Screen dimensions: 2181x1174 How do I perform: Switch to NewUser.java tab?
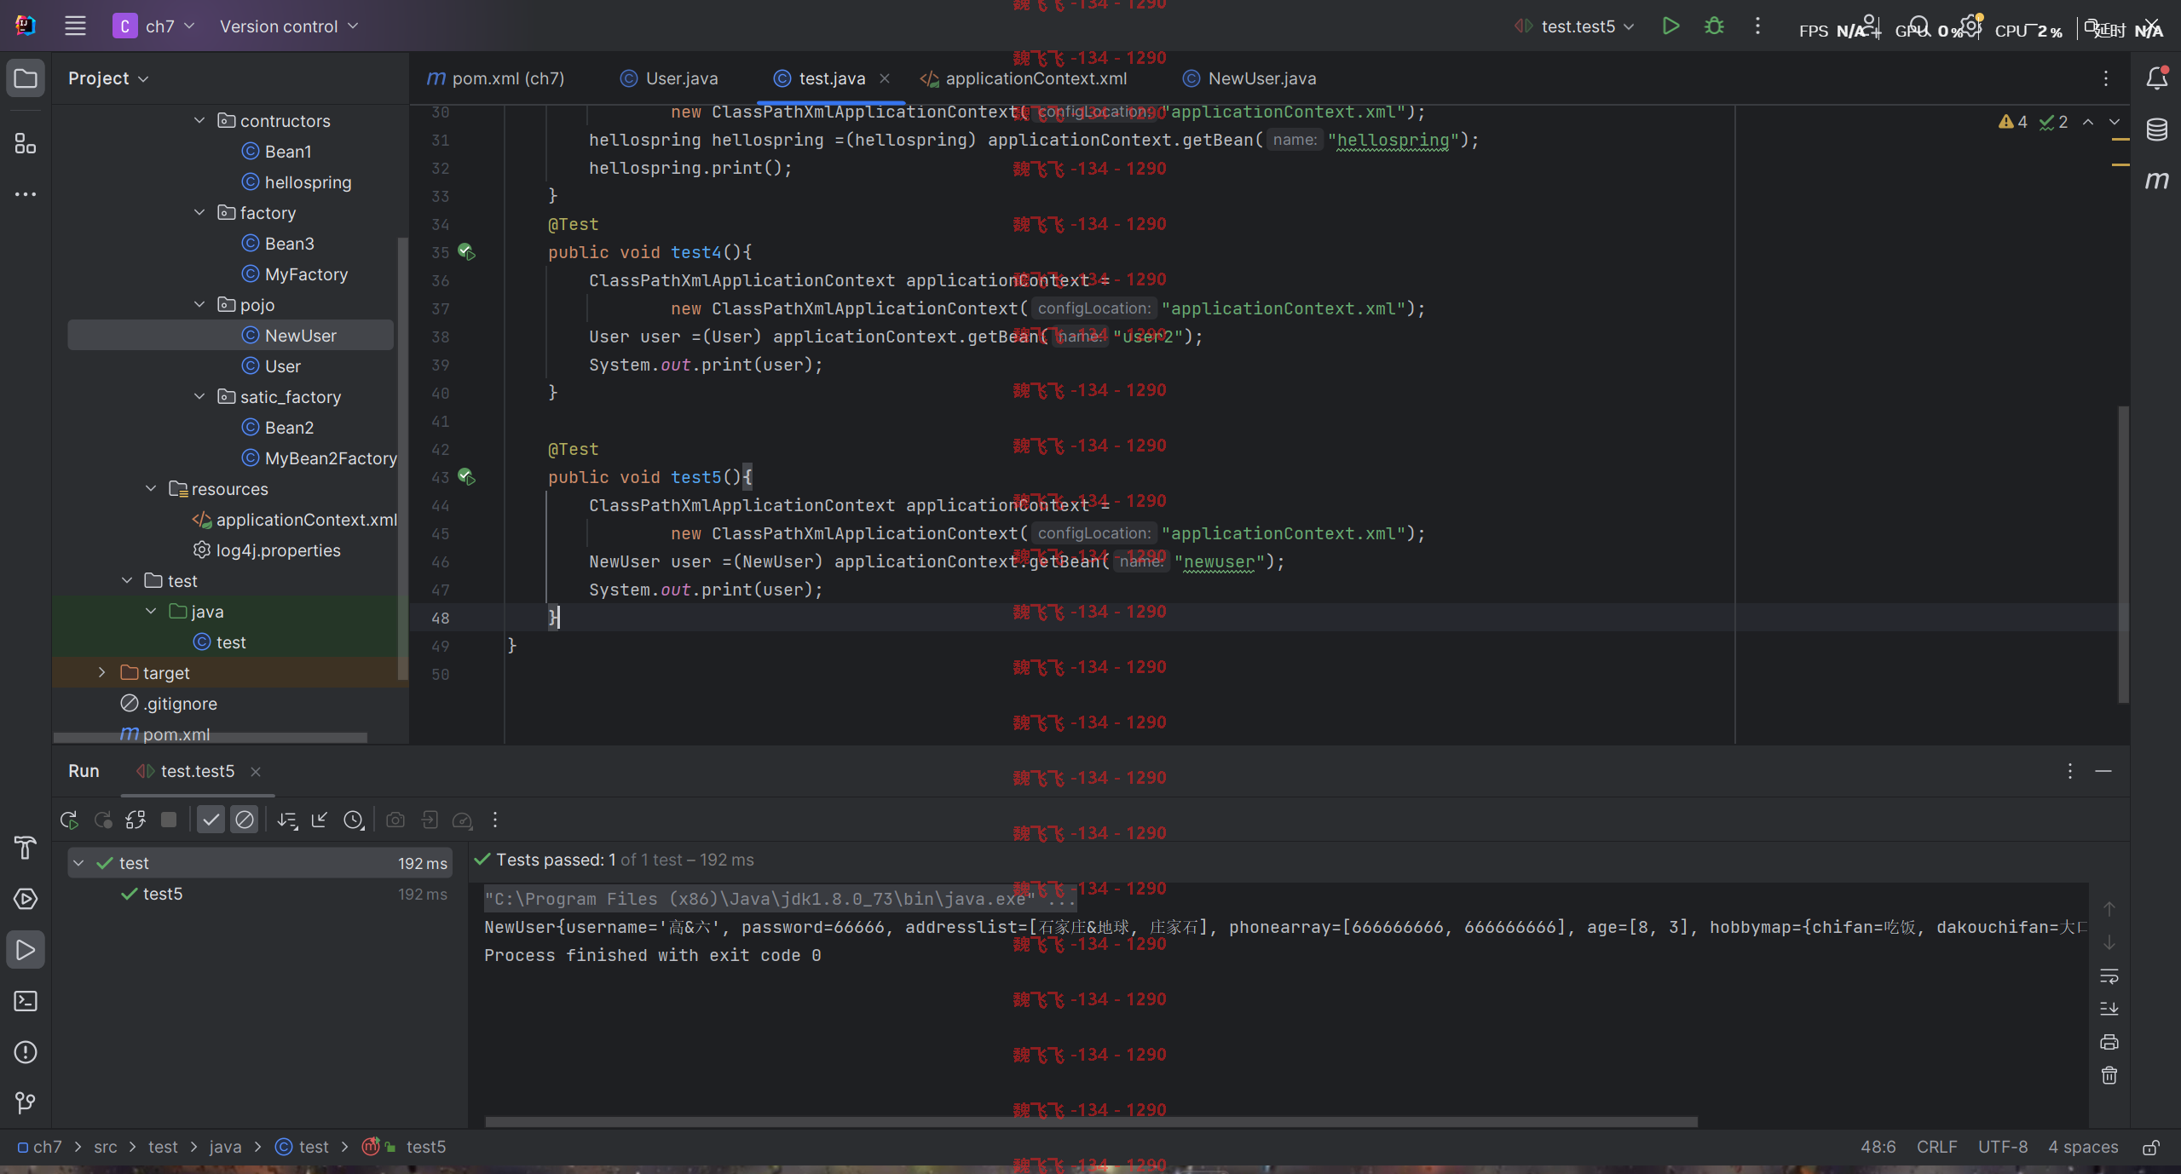(x=1249, y=78)
